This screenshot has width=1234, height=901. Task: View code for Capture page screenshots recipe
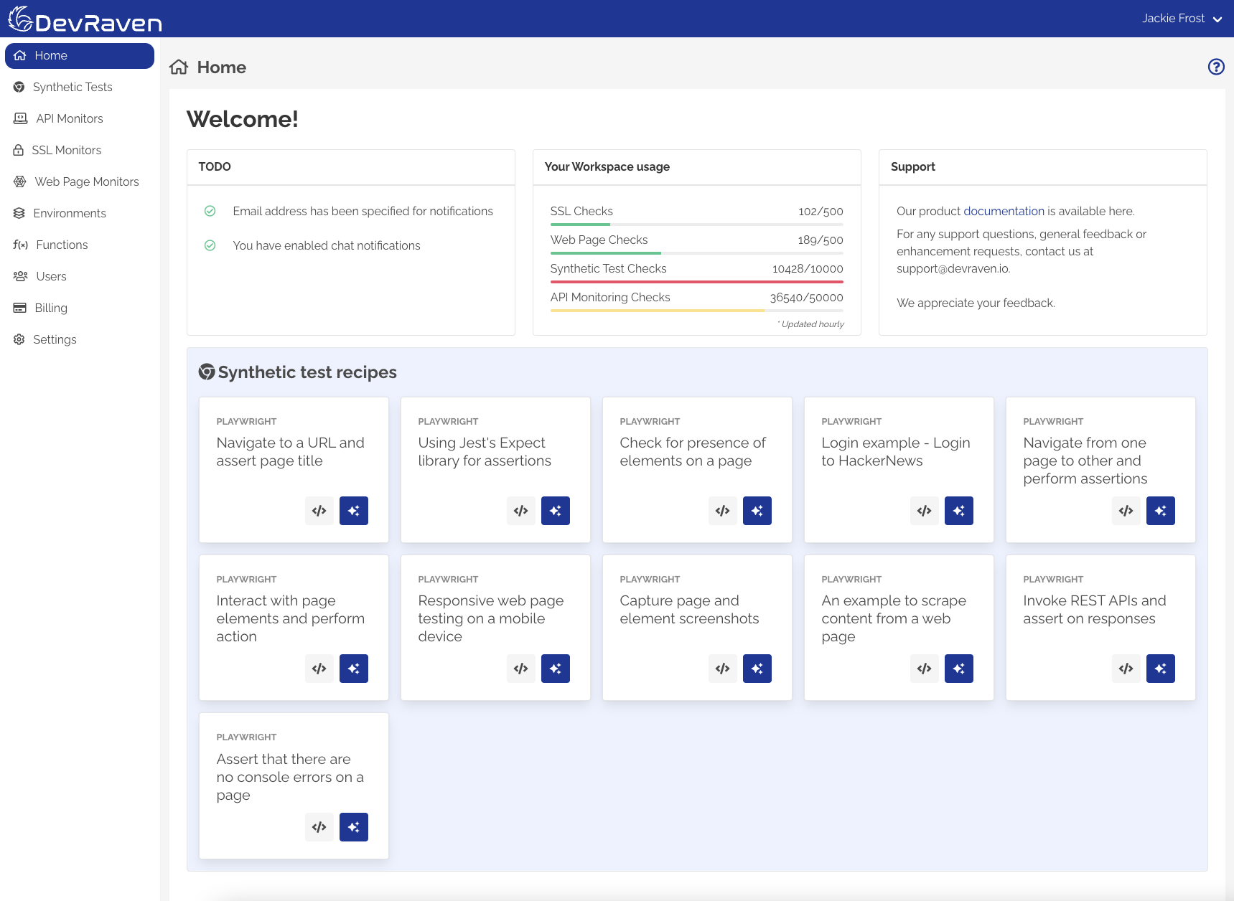click(723, 669)
